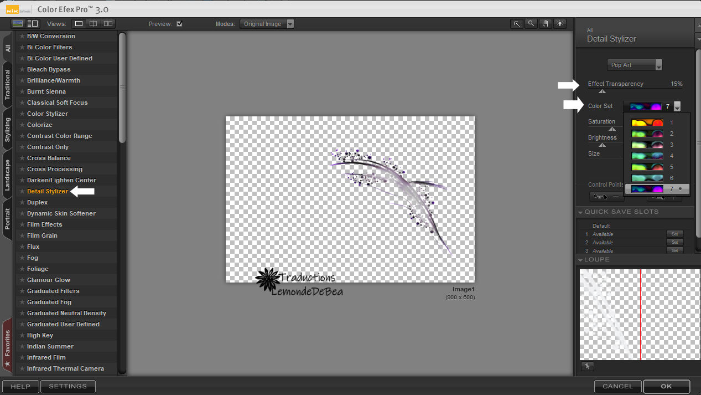Screen dimensions: 701x395
Task: Choose color set 1
Action: (657, 122)
